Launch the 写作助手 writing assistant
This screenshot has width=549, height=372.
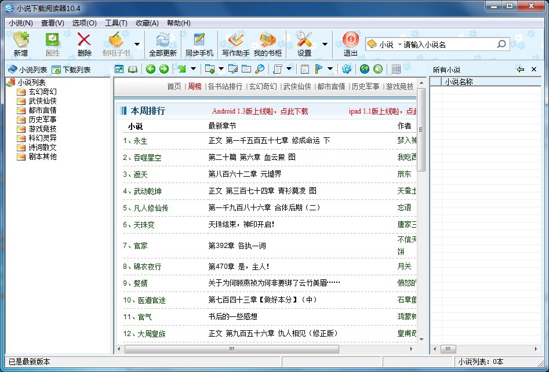[235, 44]
